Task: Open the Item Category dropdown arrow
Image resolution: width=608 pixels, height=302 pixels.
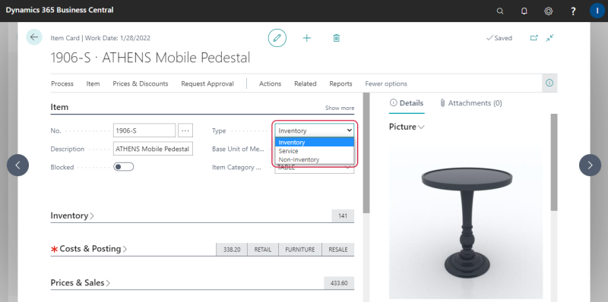Action: [x=347, y=168]
